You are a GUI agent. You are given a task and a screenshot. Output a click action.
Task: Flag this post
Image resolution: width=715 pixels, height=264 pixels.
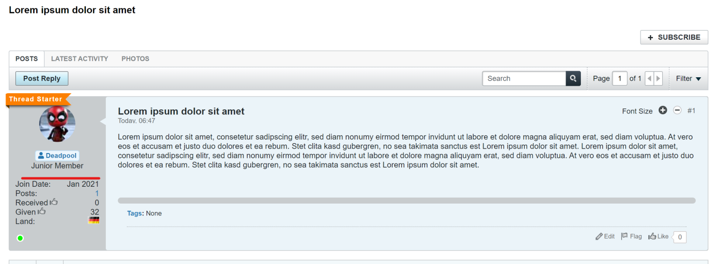(631, 236)
